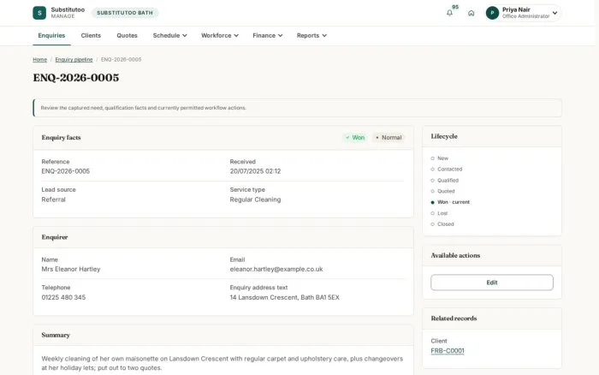Select the Won current lifecycle stage

coord(450,202)
